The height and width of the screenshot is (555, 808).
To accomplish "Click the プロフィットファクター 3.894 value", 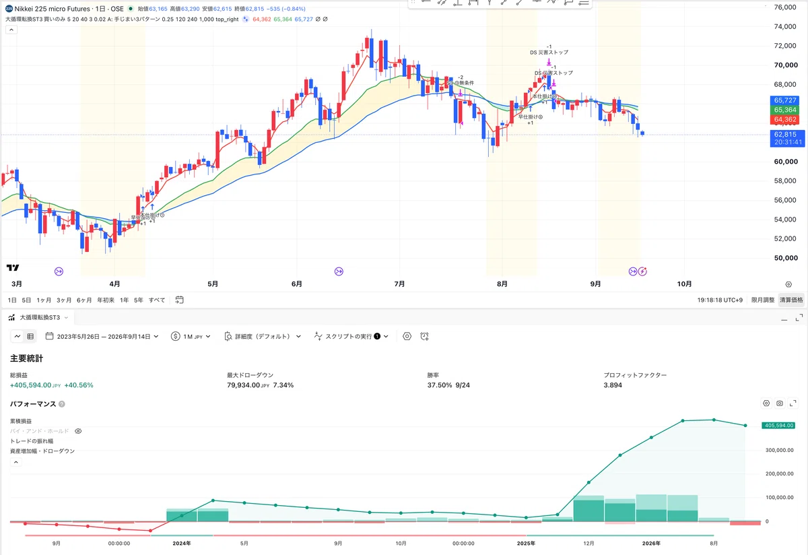I will coord(613,385).
